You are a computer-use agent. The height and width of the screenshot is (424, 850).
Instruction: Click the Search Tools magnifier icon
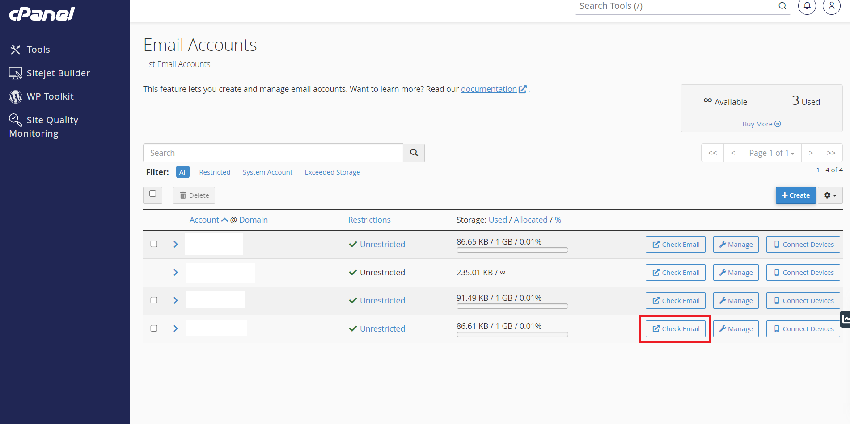click(x=782, y=6)
